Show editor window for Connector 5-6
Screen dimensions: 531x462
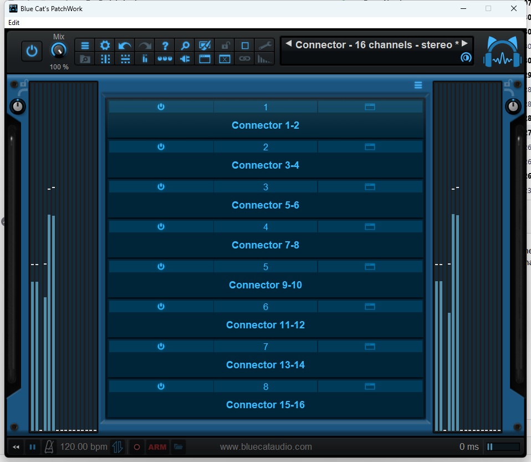tap(370, 187)
